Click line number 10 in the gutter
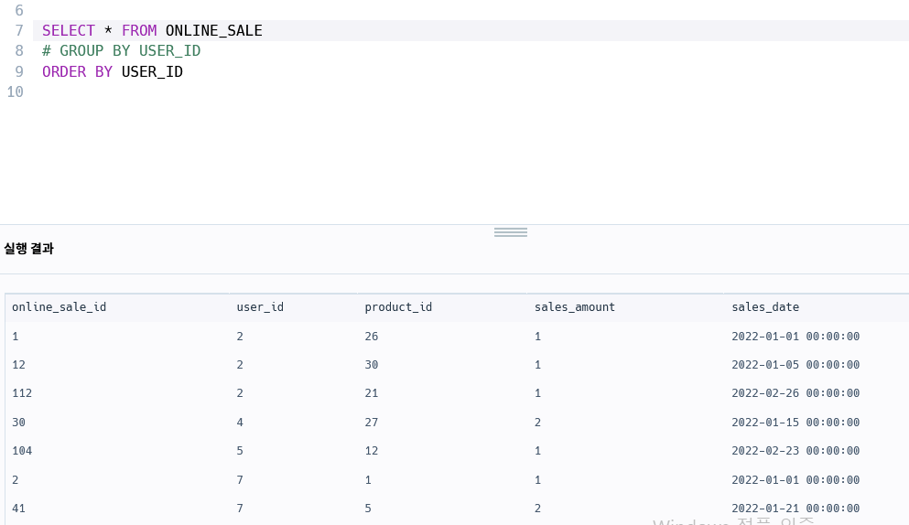 point(15,92)
